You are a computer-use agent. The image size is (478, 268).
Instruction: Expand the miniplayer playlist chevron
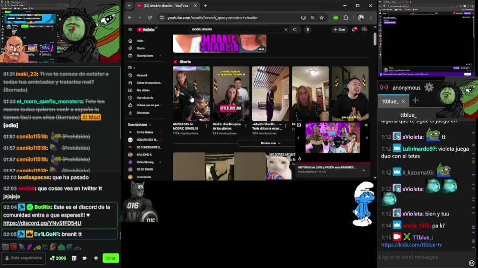364,170
